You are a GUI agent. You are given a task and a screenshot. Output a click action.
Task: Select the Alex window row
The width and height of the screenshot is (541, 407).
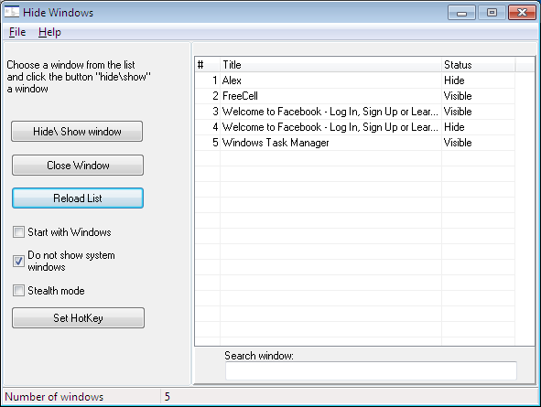(x=355, y=80)
